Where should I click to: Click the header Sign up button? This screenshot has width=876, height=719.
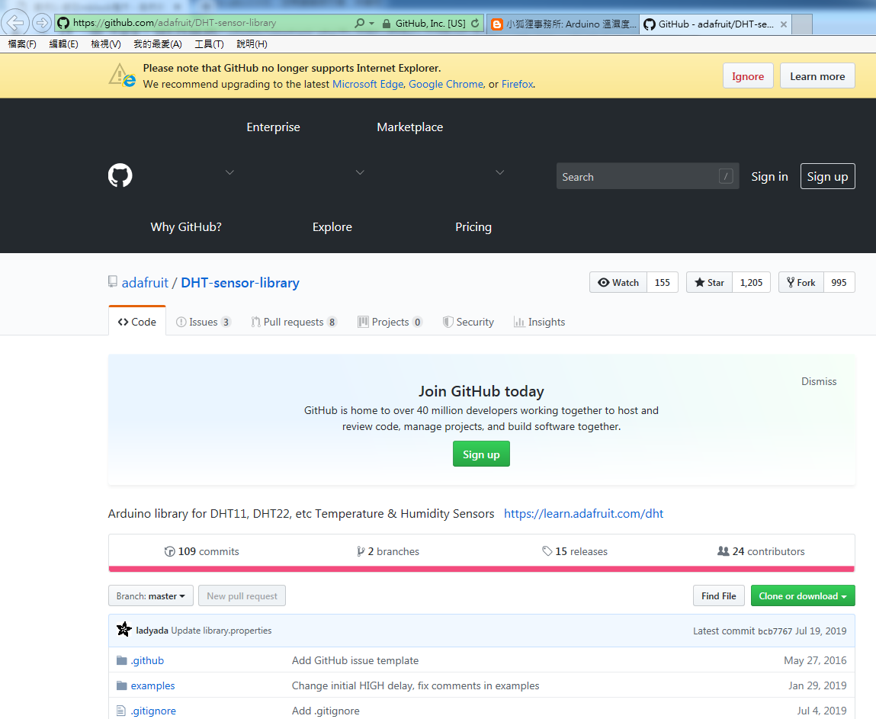[827, 177]
